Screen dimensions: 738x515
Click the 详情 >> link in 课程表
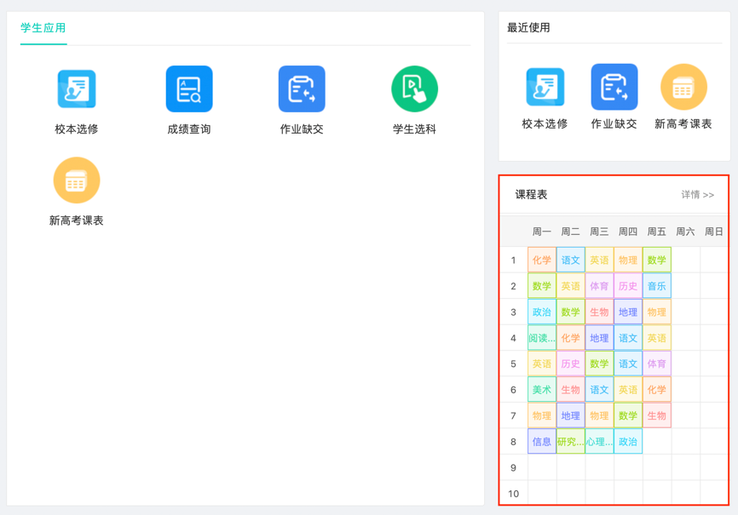[x=698, y=195]
